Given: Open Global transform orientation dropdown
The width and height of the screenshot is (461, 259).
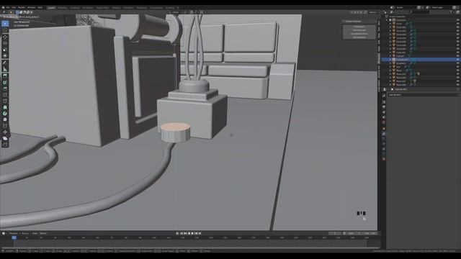Looking at the screenshot, I should click(x=175, y=12).
